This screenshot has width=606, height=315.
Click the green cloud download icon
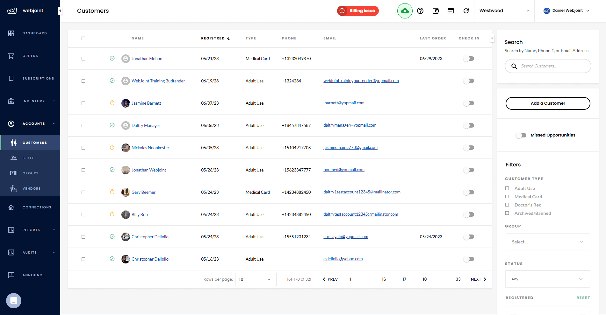coord(405,10)
